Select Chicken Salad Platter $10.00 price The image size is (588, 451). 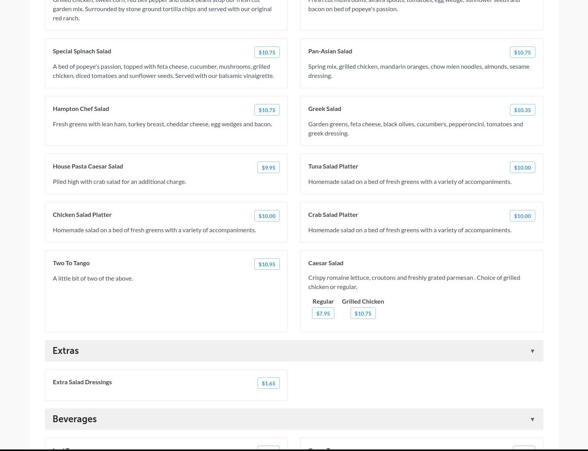click(x=267, y=216)
